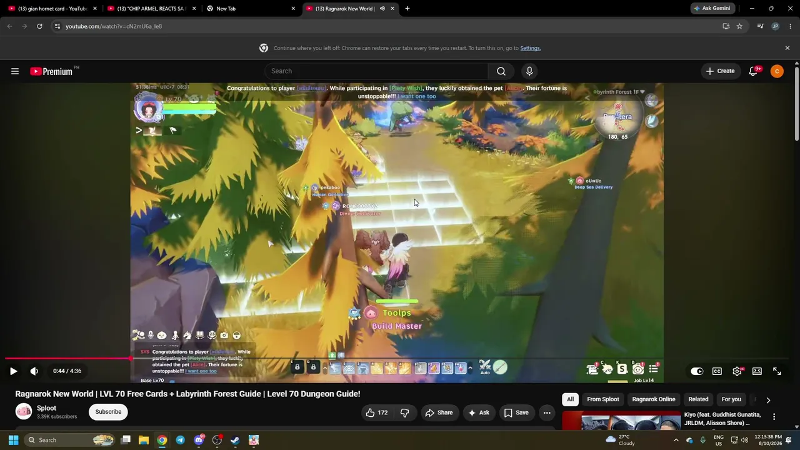
Task: Dislike this video
Action: (405, 412)
